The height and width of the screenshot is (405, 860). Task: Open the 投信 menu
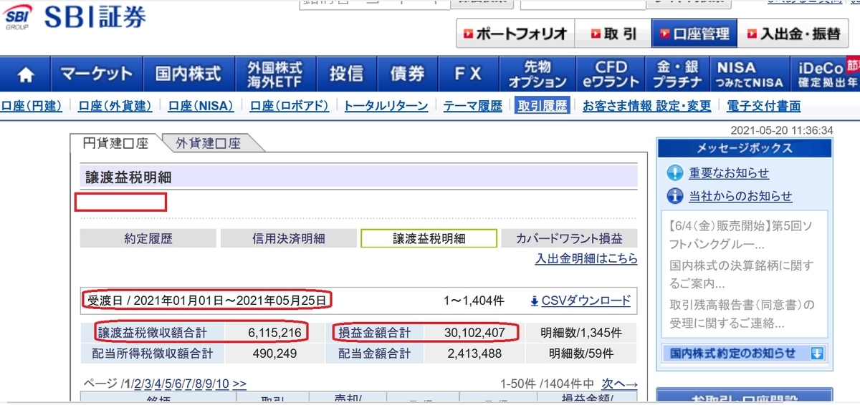pos(346,74)
